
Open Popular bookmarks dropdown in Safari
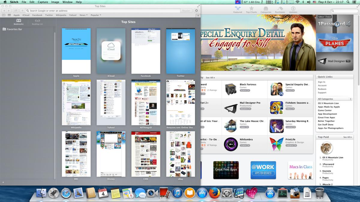(96, 15)
